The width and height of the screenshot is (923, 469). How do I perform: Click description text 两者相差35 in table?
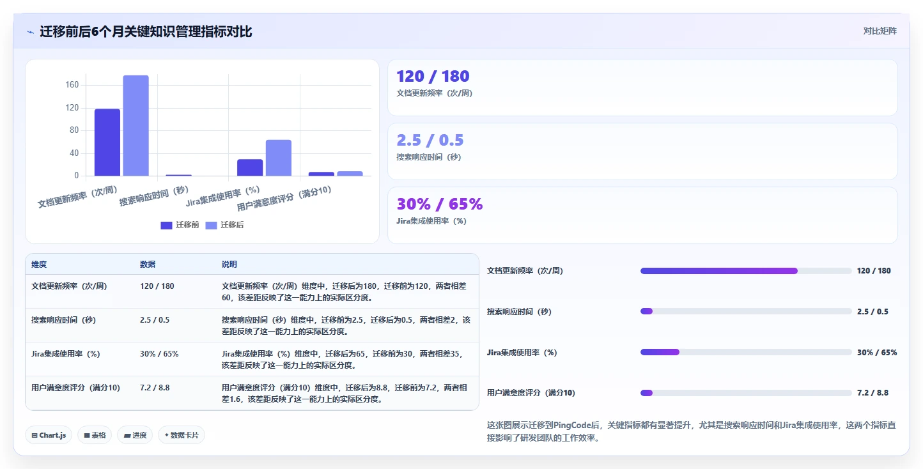click(440, 353)
